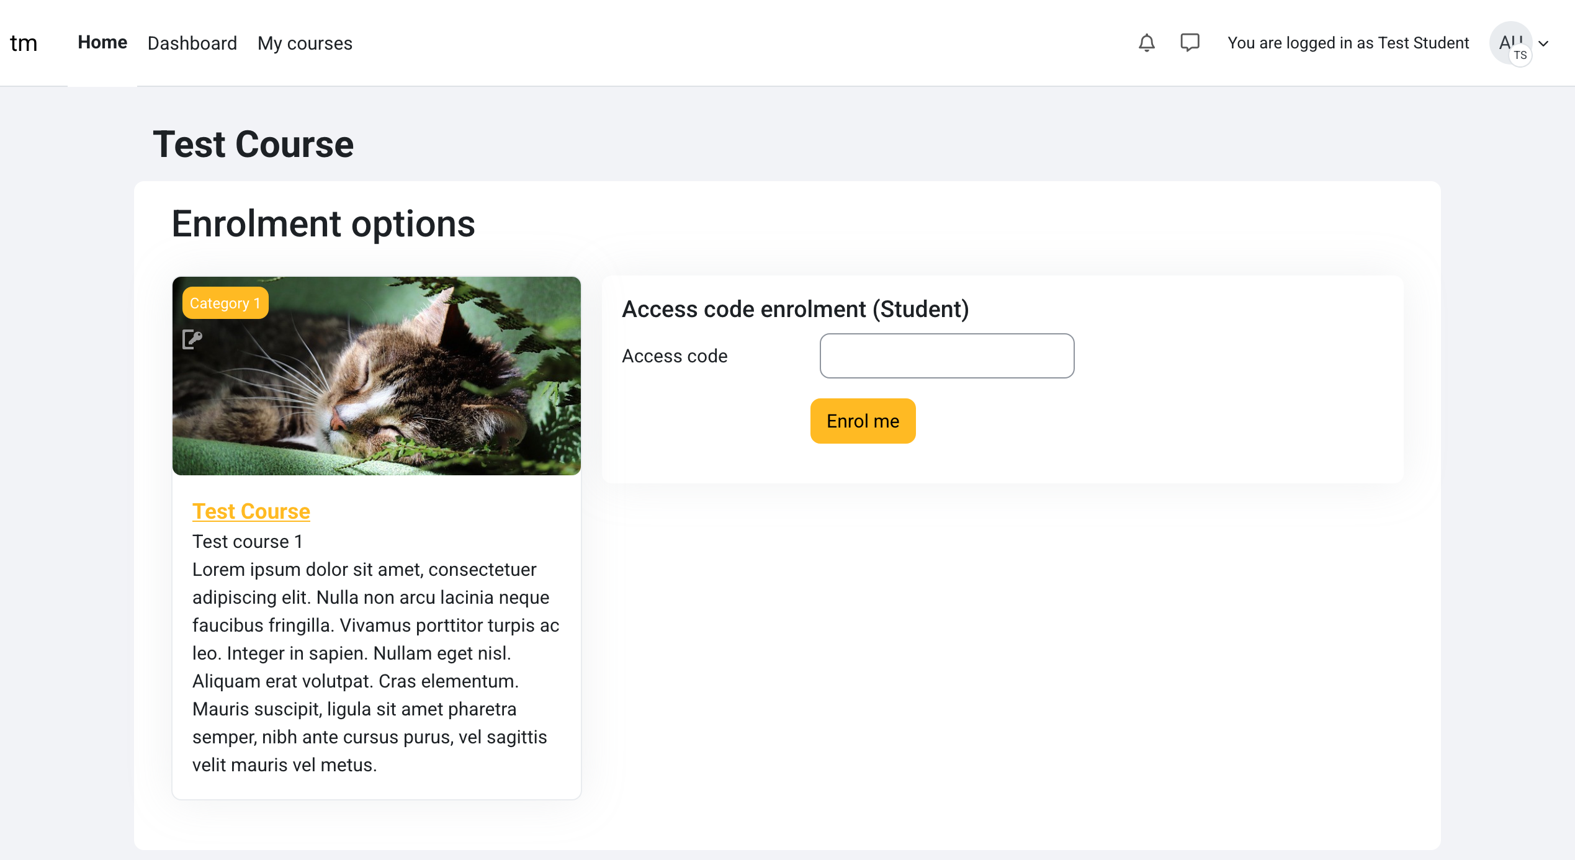Click the tm site logo
Screen dimensions: 1575x860
(x=24, y=43)
